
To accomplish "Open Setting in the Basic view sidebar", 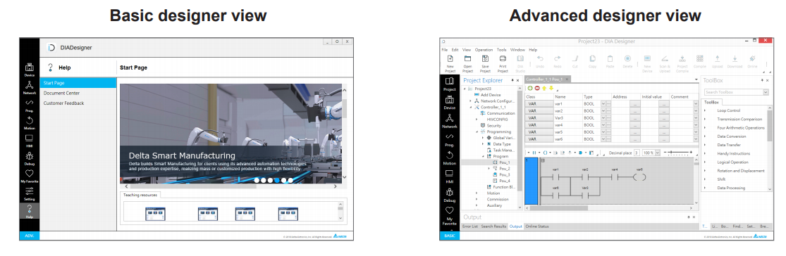I will pyautogui.click(x=29, y=193).
